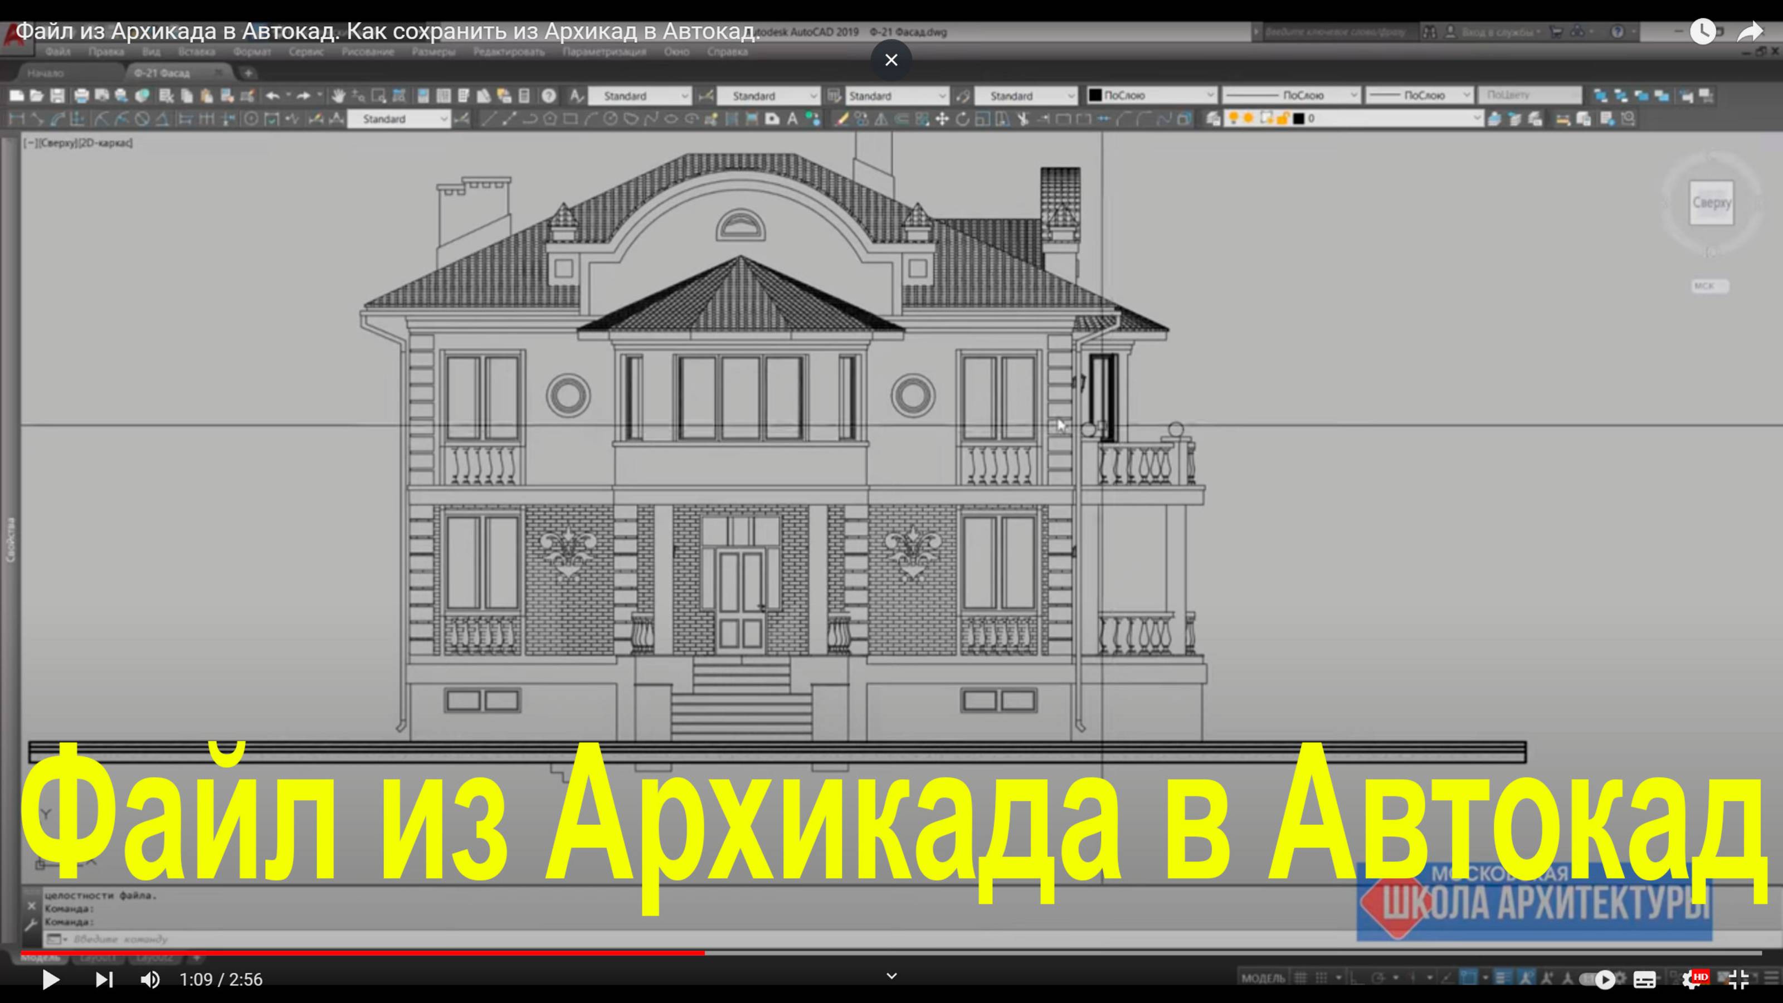Exit full screen mode
This screenshot has width=1783, height=1003.
(1738, 980)
